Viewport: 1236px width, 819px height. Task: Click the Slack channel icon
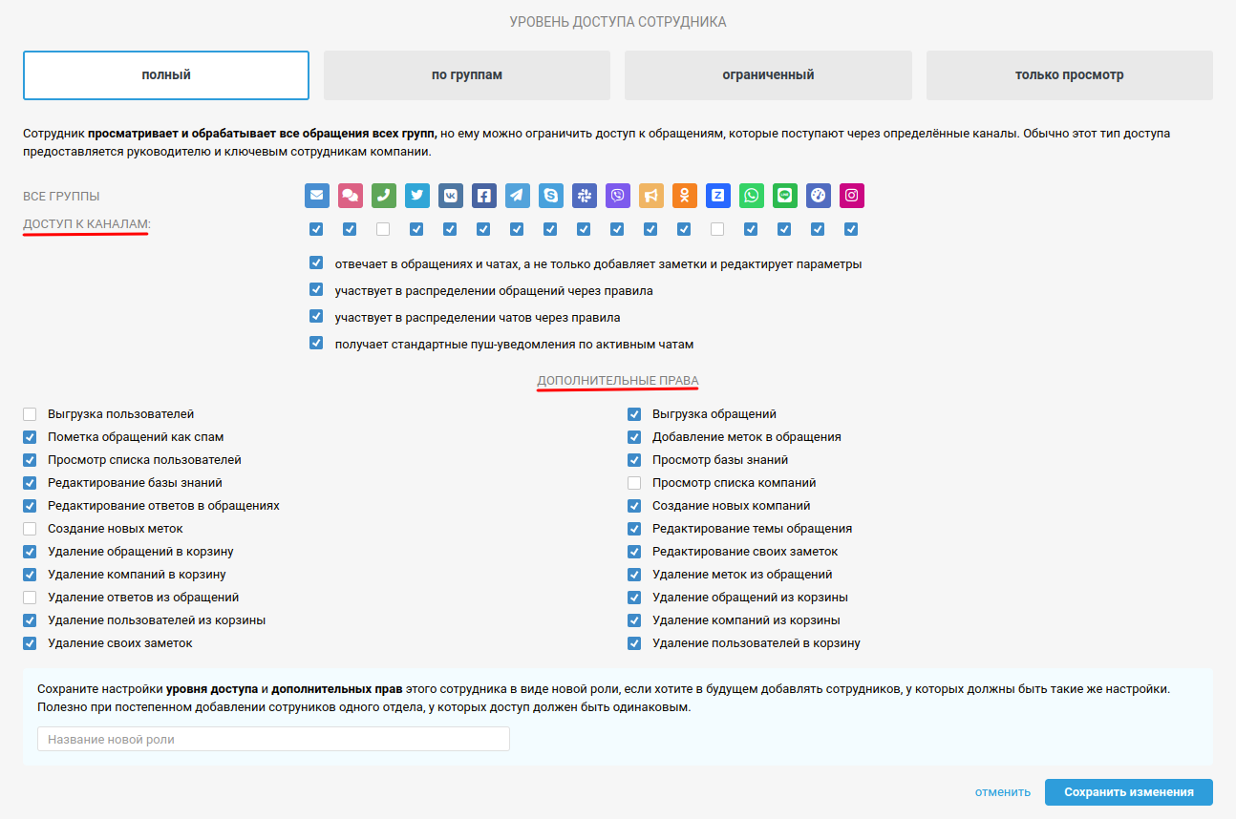coord(585,196)
